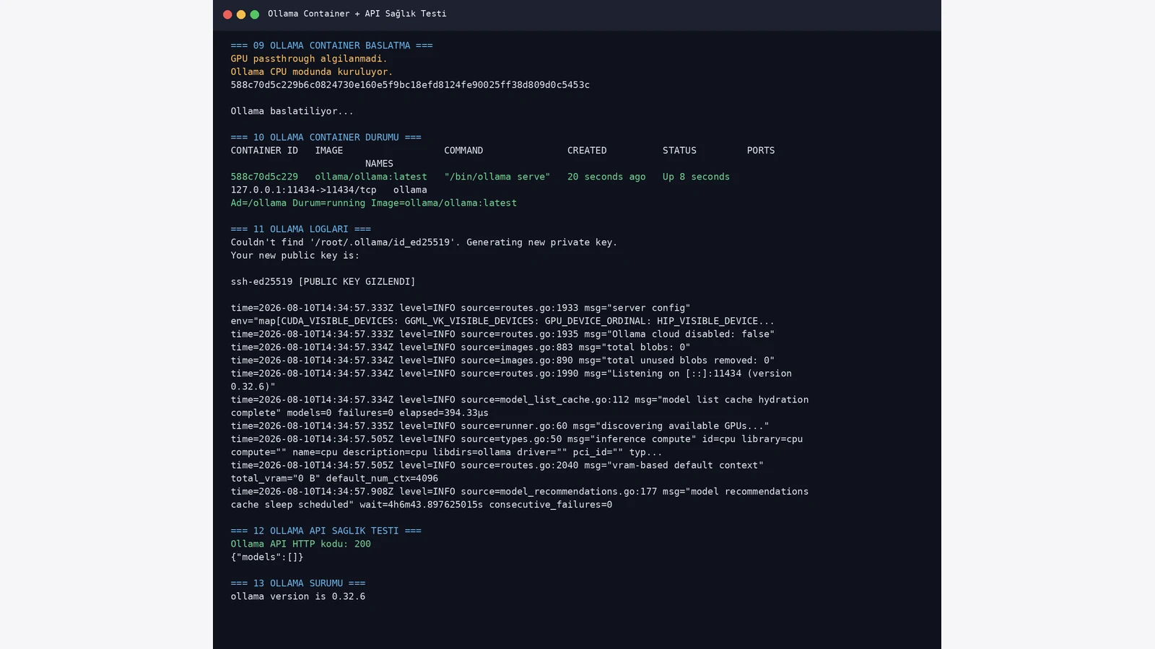This screenshot has width=1155, height=649.
Task: Click heading "12 OLLAMA API SAGLIK TESTI"
Action: tap(326, 531)
